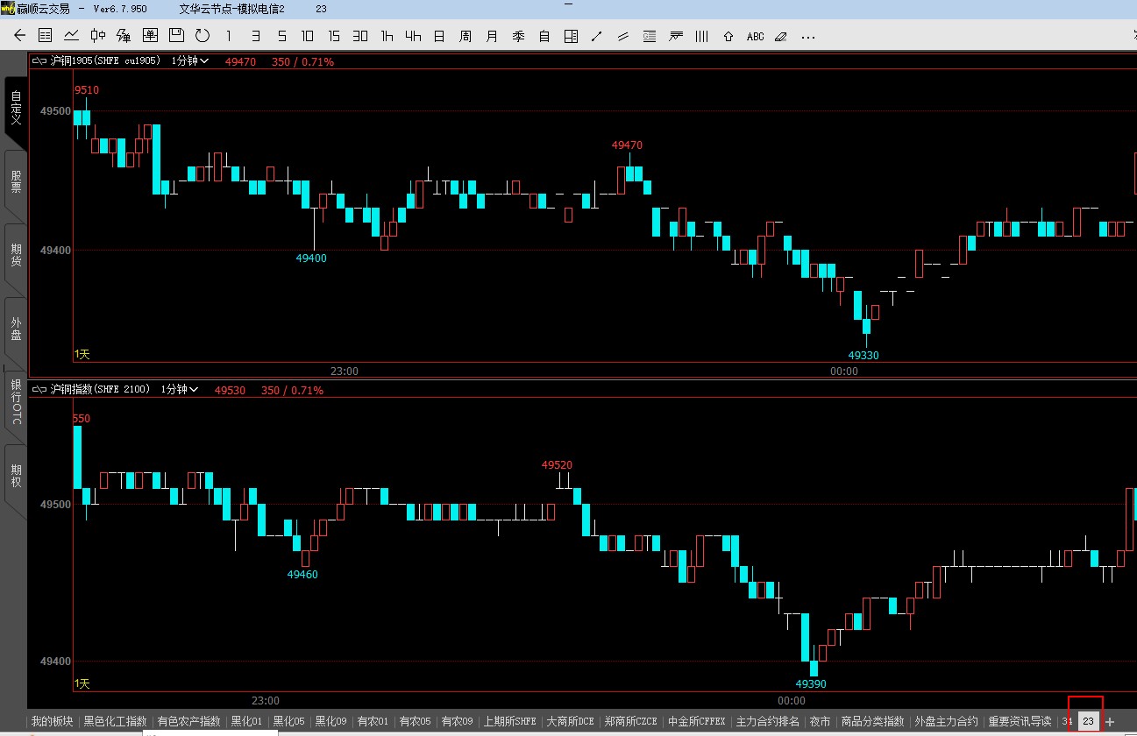Viewport: 1137px width, 736px height.
Task: Select the candlestick chart icon in toolbar
Action: tap(98, 36)
